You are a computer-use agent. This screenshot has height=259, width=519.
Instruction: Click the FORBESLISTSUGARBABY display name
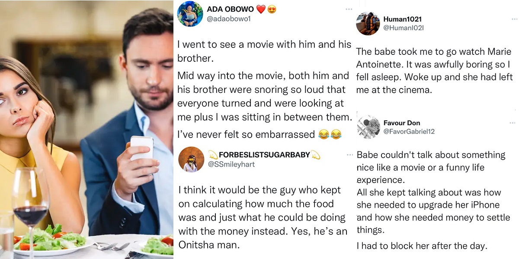coord(264,155)
